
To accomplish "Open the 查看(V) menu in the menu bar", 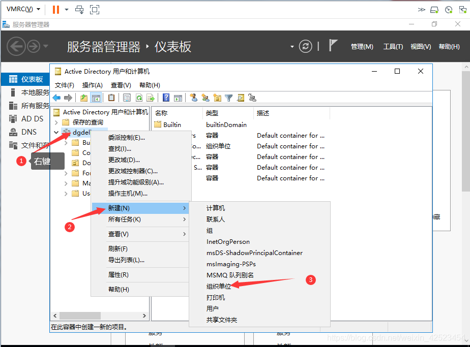I will (121, 85).
